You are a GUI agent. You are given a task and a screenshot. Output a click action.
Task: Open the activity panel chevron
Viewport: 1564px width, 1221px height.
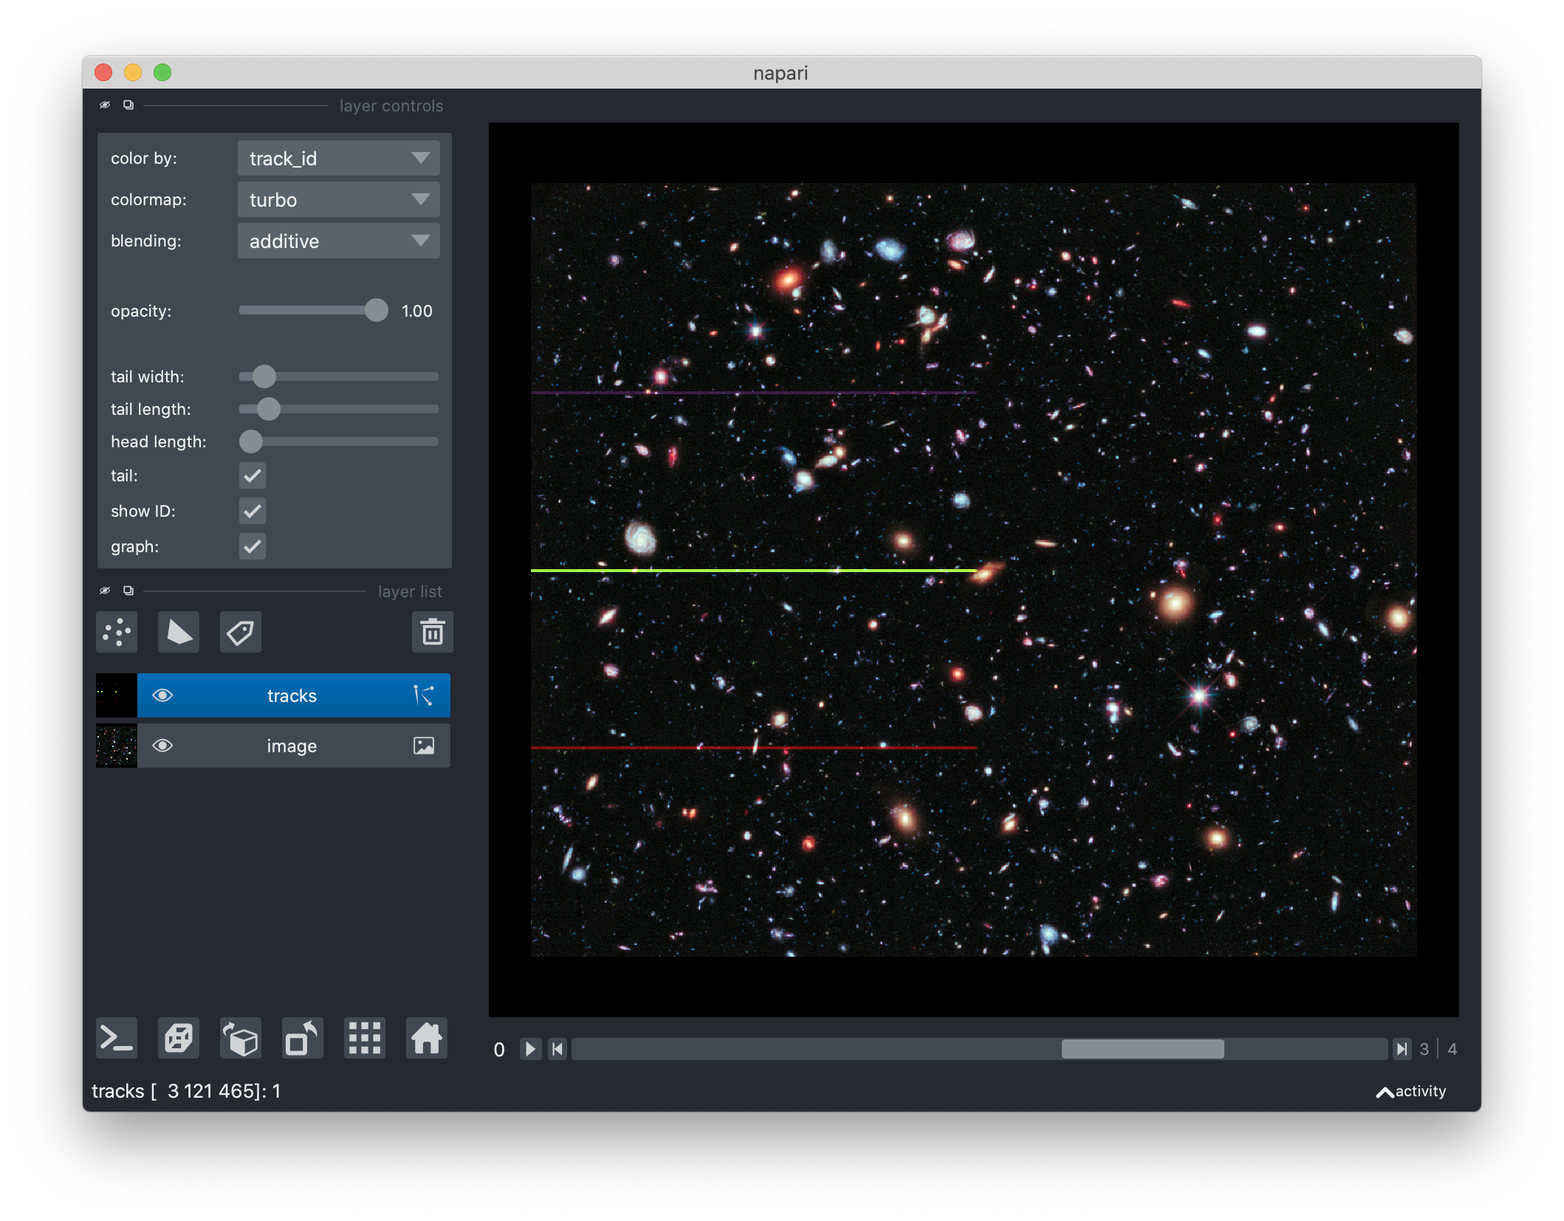coord(1385,1092)
